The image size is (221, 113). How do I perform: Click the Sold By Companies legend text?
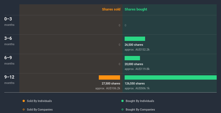coord(40,110)
